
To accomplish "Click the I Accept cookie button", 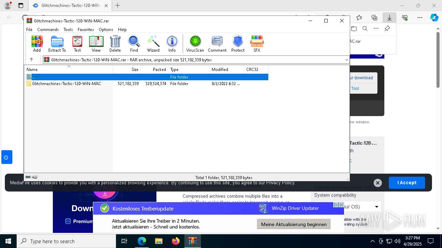I will point(407,183).
